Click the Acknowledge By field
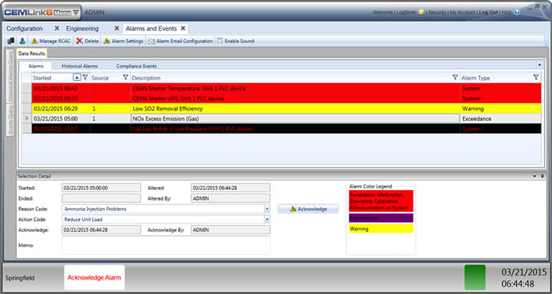 click(231, 230)
